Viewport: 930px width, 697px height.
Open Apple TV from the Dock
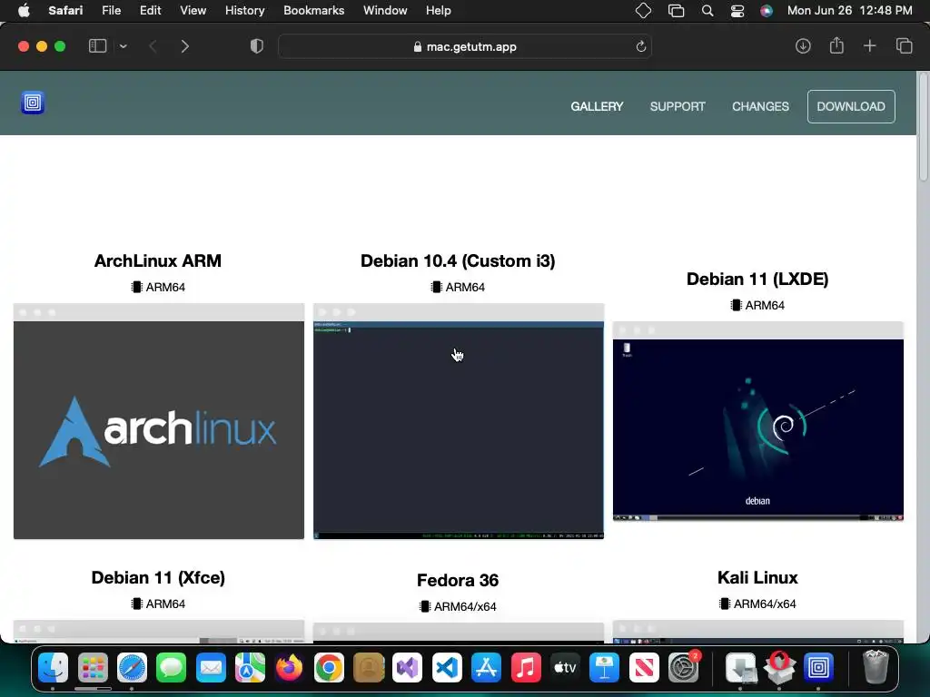click(565, 667)
